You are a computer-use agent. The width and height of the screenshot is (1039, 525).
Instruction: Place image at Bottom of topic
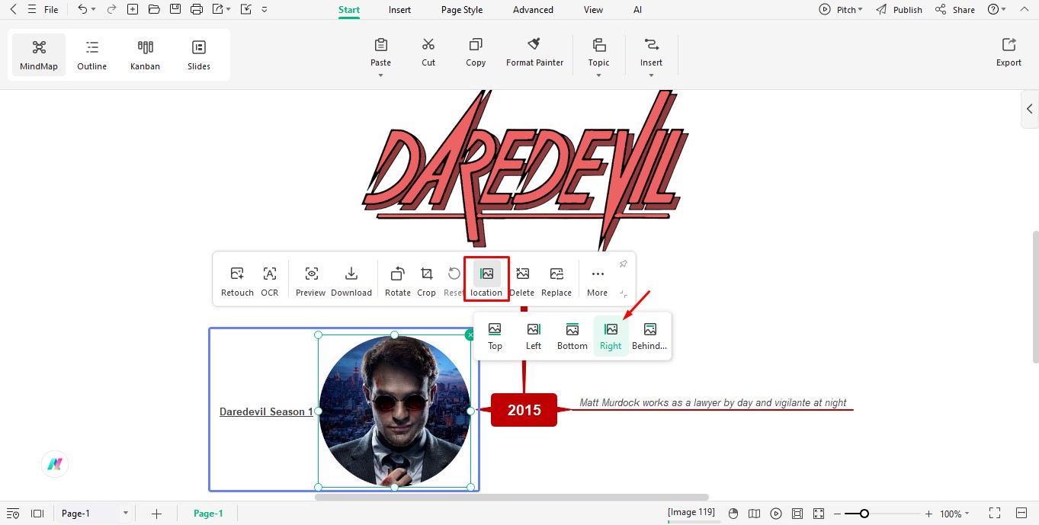pyautogui.click(x=572, y=335)
